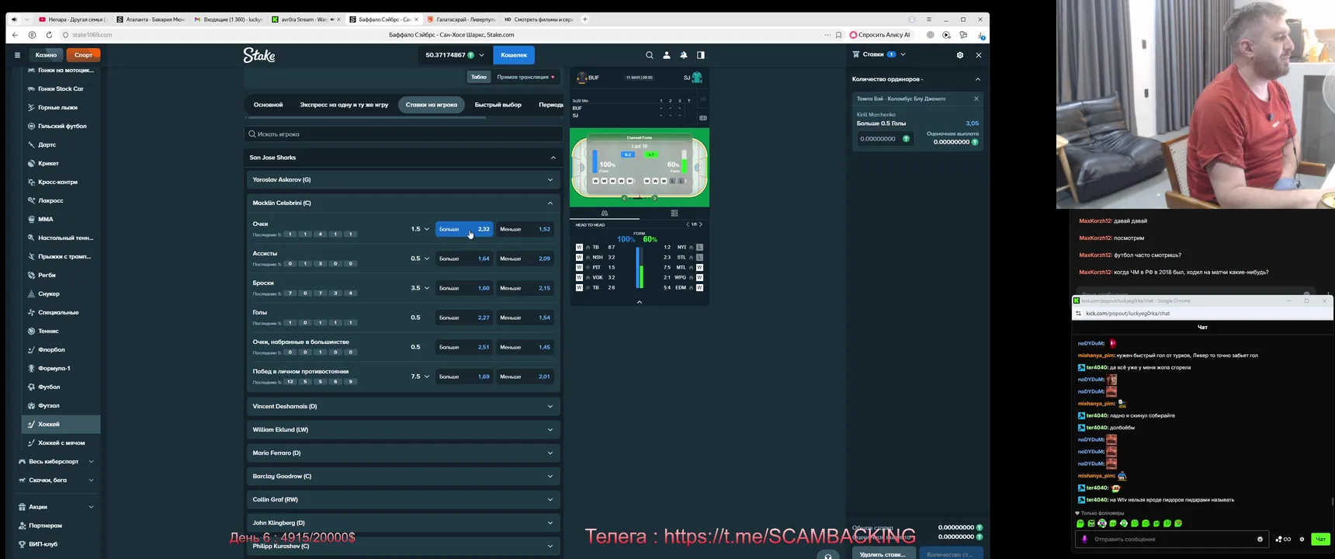Open Очки line 1.5 dropdown
The height and width of the screenshot is (559, 1335).
(x=420, y=229)
